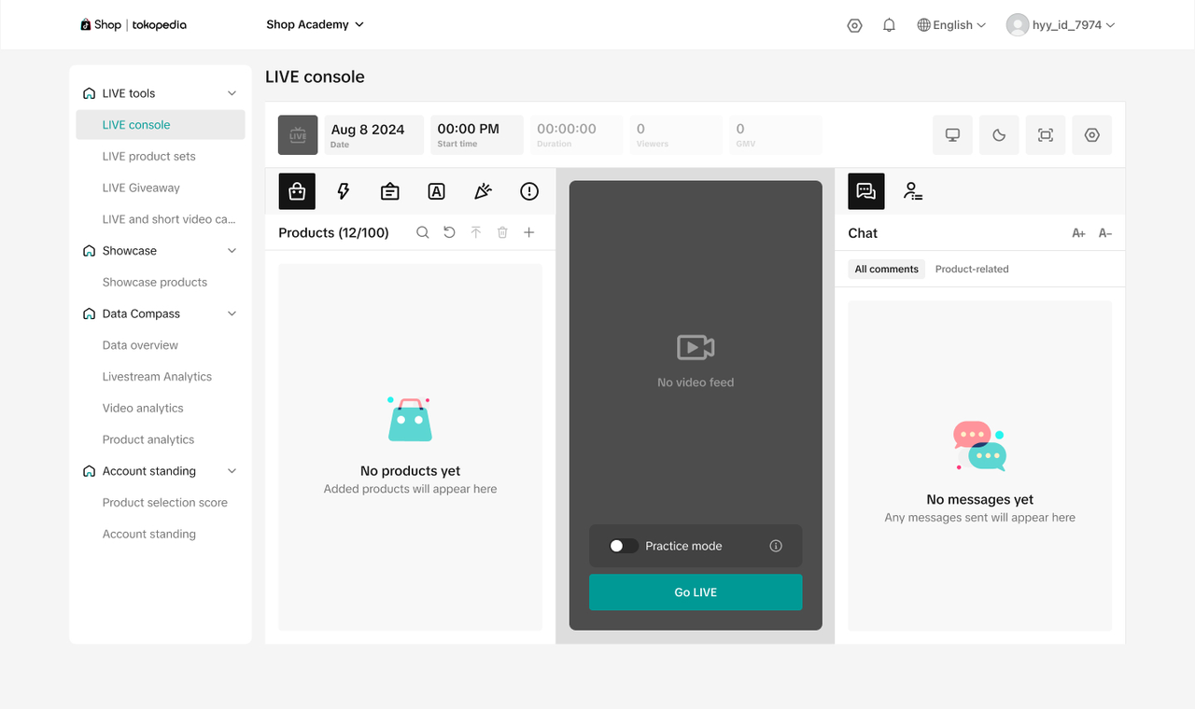The height and width of the screenshot is (709, 1195).
Task: Click the 00:00 PM start time field
Action: (x=477, y=135)
